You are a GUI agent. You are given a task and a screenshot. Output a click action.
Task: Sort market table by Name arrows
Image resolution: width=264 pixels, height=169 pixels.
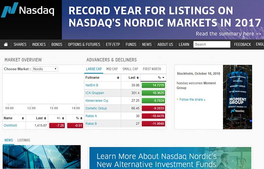tap(23, 118)
